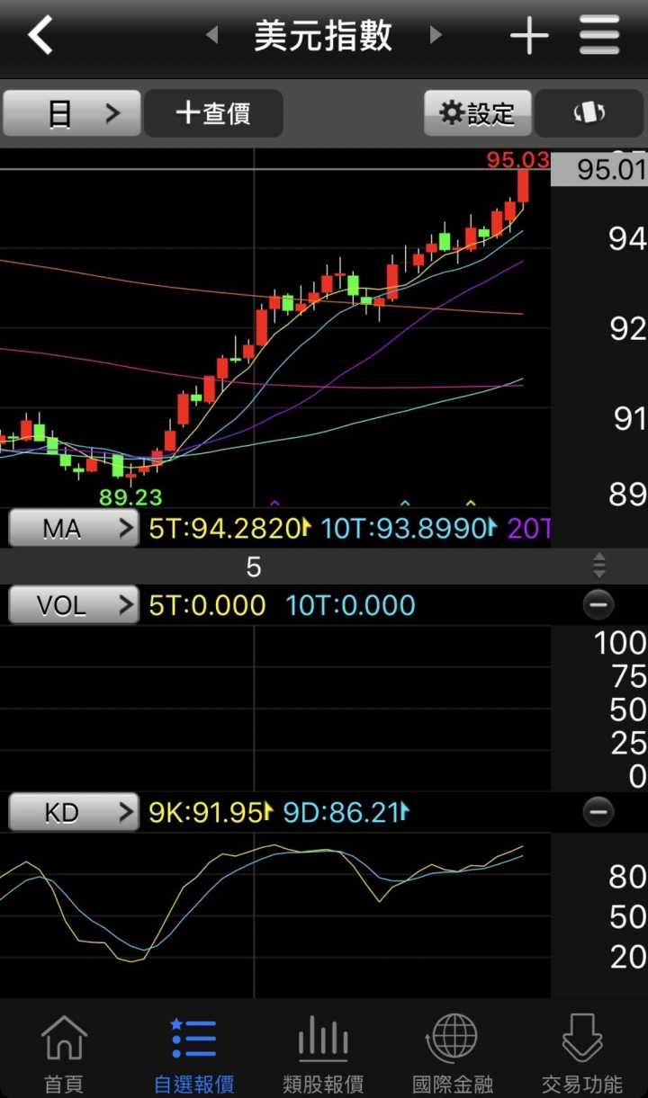Select the 95.01 current price label
648x1098 pixels.
pyautogui.click(x=599, y=169)
